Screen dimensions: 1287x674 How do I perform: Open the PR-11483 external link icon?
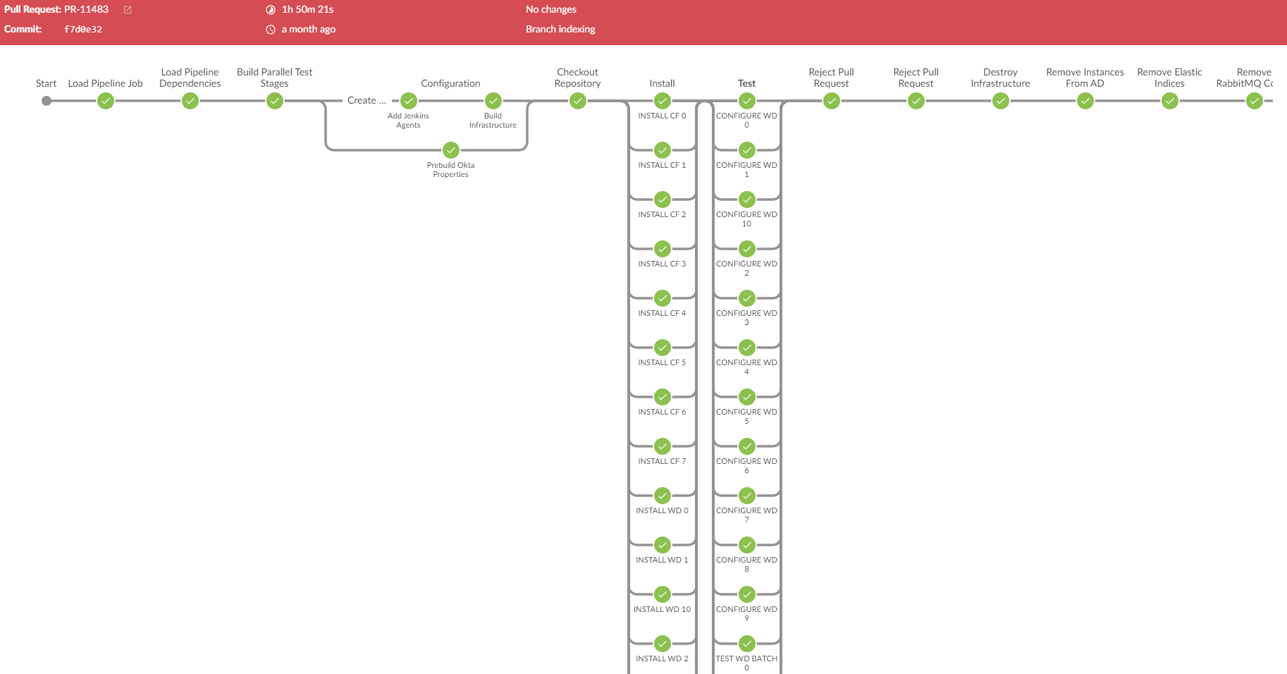pyautogui.click(x=128, y=10)
